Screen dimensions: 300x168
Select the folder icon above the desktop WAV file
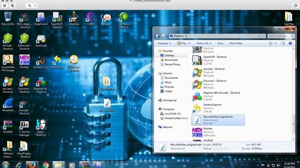107,83
